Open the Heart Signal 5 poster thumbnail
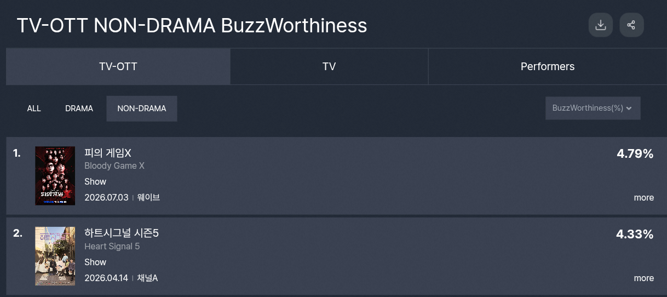 tap(55, 256)
